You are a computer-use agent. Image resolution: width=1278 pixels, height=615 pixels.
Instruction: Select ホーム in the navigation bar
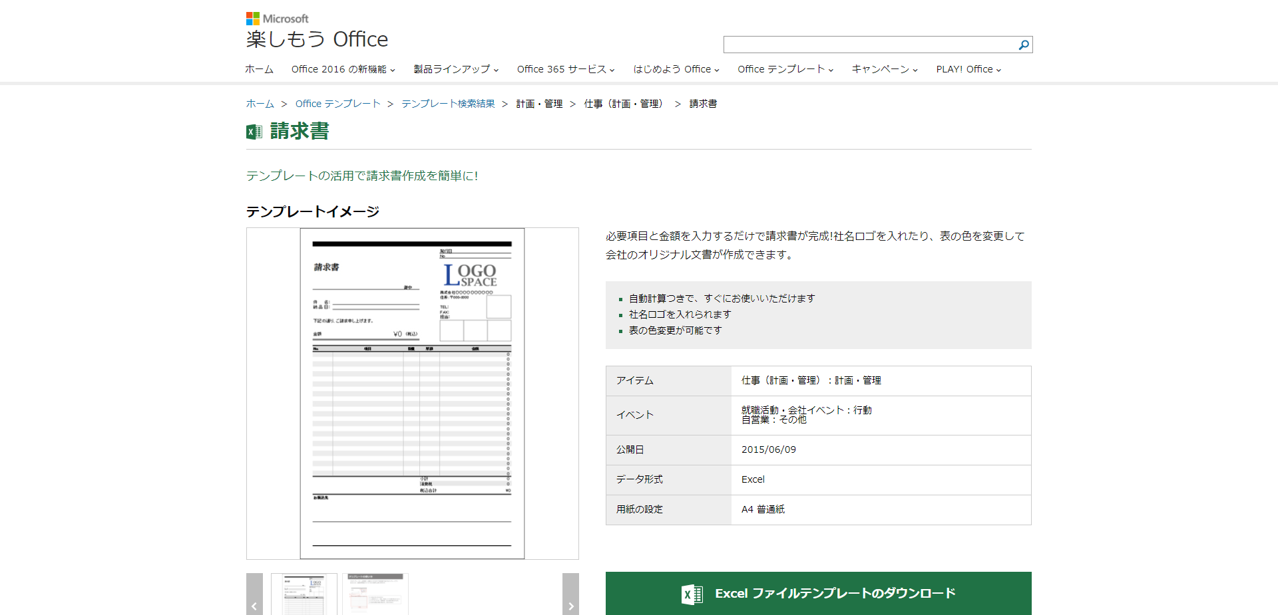259,68
